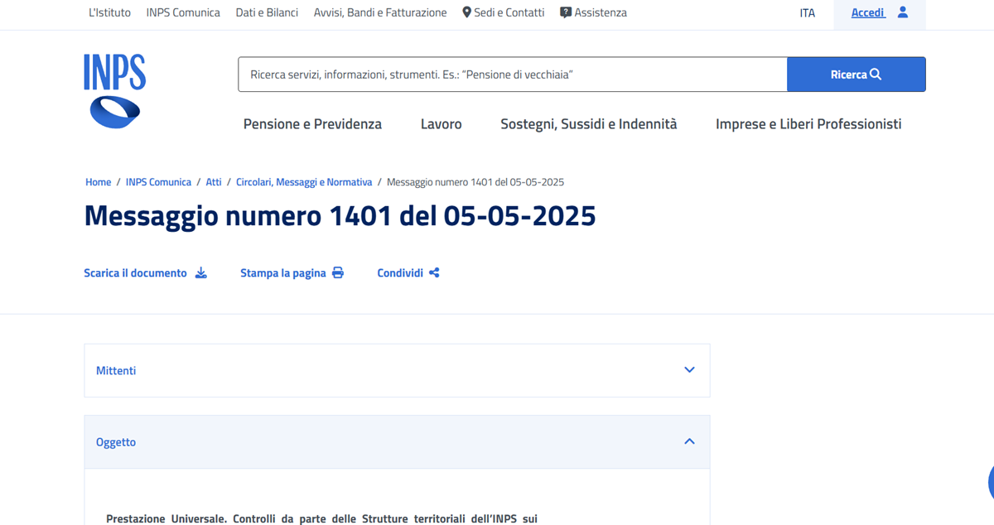Image resolution: width=994 pixels, height=525 pixels.
Task: Open the L'Istituto top menu
Action: tap(109, 12)
